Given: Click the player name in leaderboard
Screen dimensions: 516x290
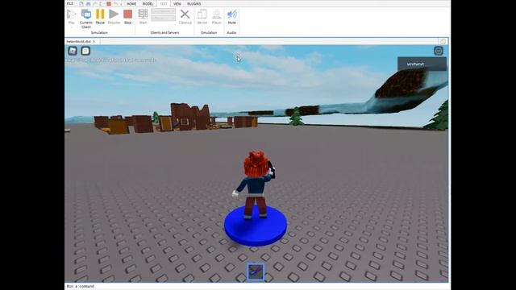Looking at the screenshot, I should [415, 64].
